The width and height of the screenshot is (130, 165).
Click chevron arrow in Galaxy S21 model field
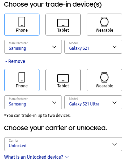pos(115,47)
